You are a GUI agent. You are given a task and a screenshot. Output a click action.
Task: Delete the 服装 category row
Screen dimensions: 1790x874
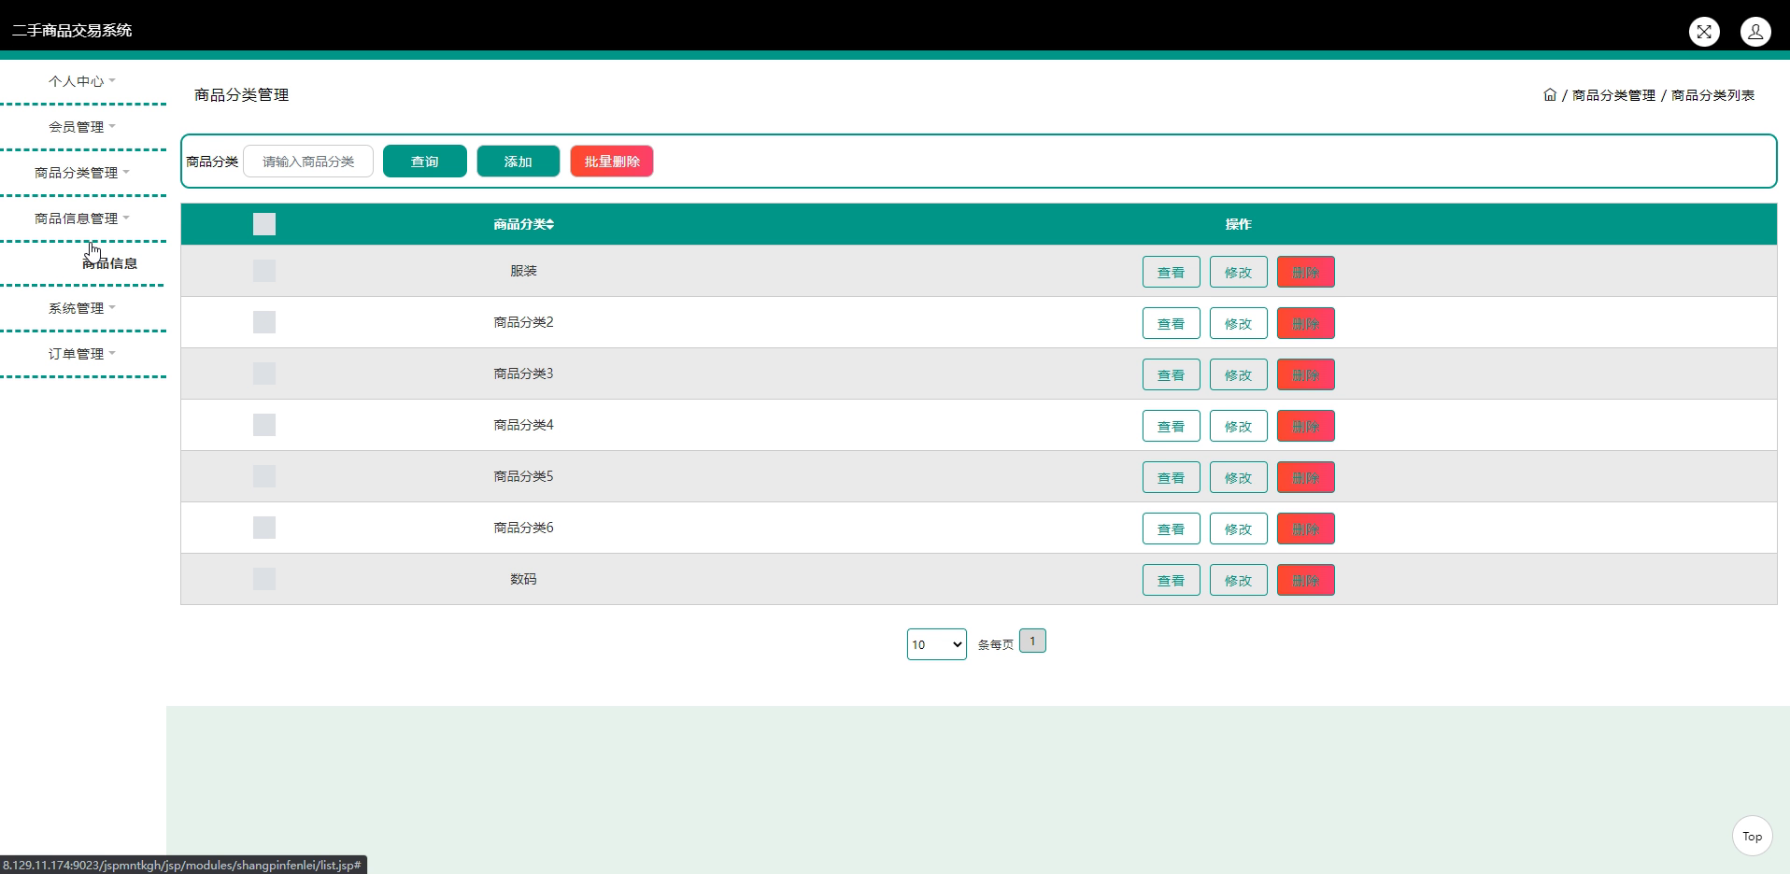click(x=1306, y=272)
